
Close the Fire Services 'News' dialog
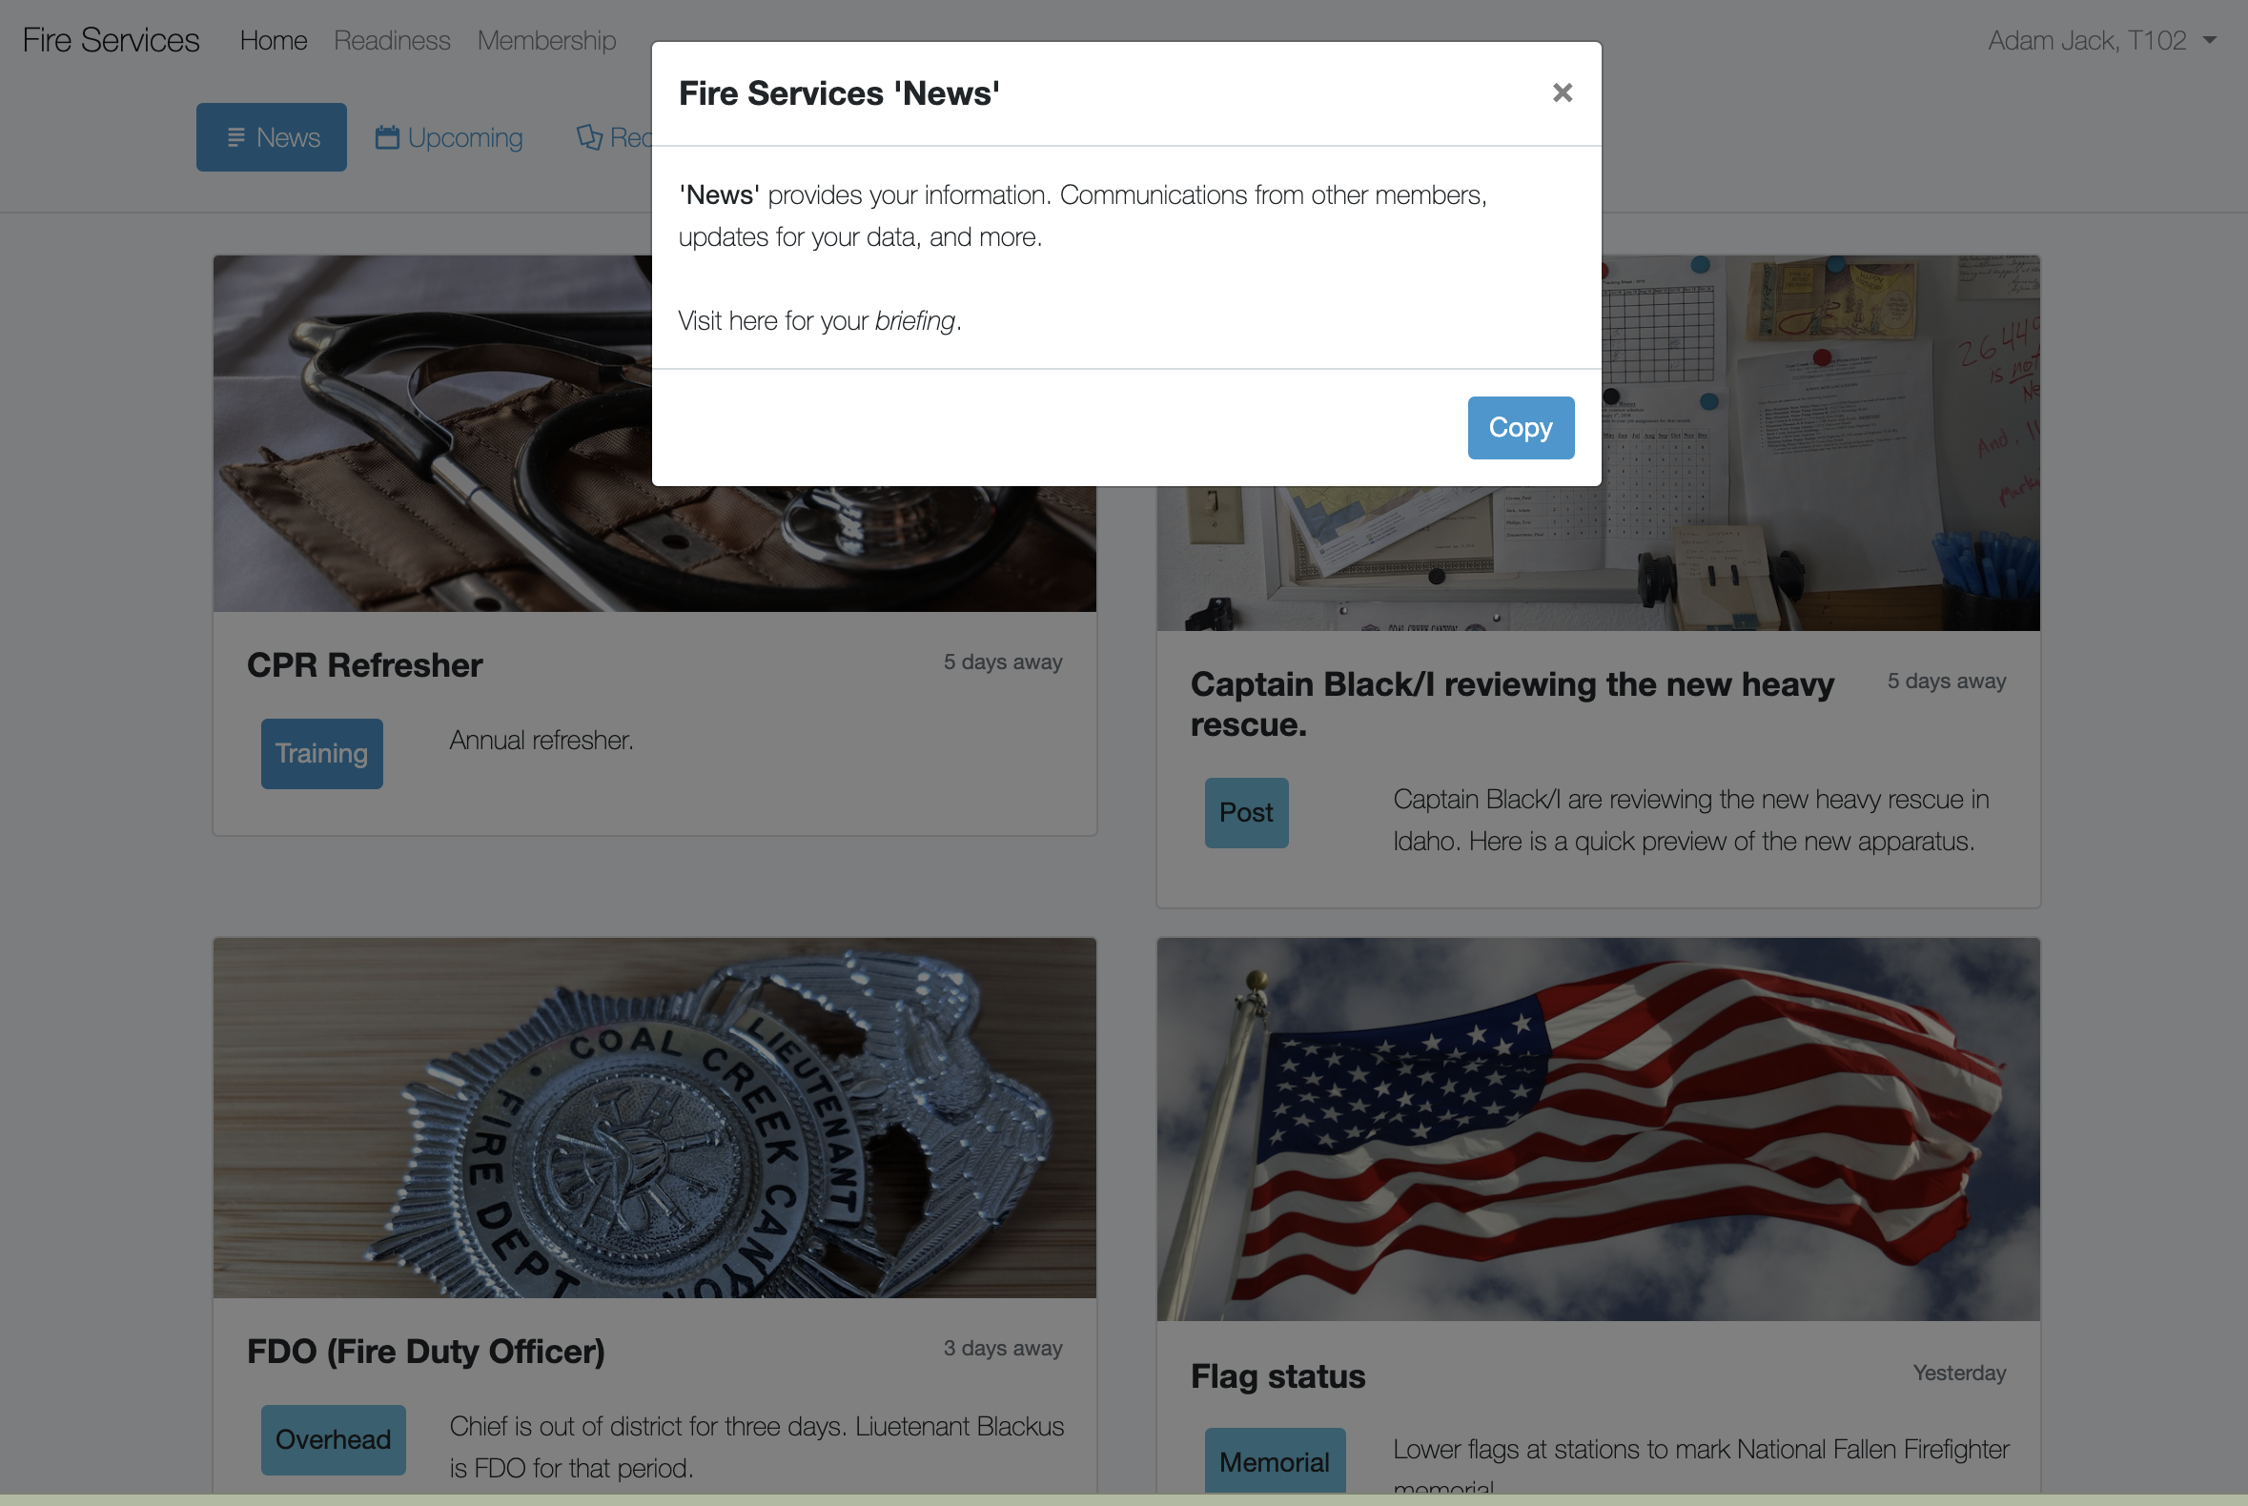[1563, 93]
